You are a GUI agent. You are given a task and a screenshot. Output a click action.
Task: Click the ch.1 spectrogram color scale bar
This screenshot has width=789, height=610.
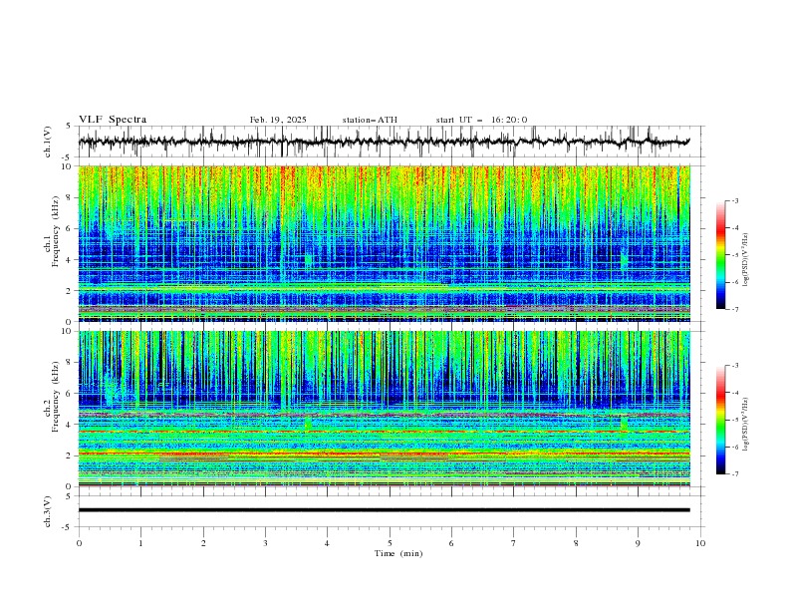click(x=720, y=254)
